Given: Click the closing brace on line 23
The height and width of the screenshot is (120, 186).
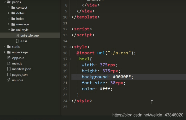Looking at the screenshot, I should coord(78,95).
